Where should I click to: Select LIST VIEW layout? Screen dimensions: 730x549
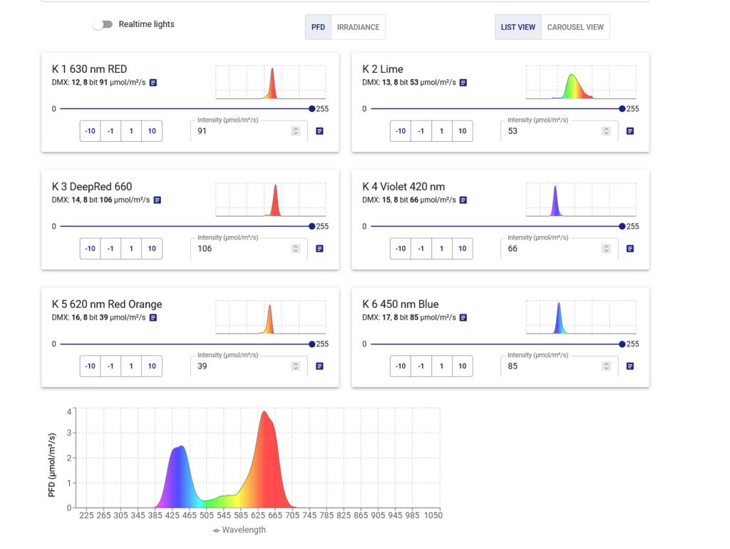(518, 27)
